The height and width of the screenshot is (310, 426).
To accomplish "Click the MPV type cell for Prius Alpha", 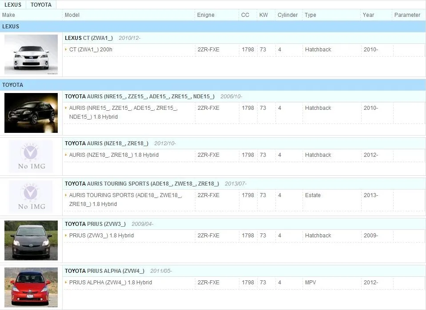I will 310,283.
